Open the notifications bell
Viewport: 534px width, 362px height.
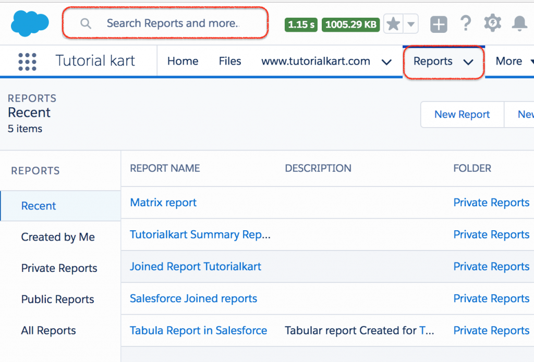[x=519, y=23]
